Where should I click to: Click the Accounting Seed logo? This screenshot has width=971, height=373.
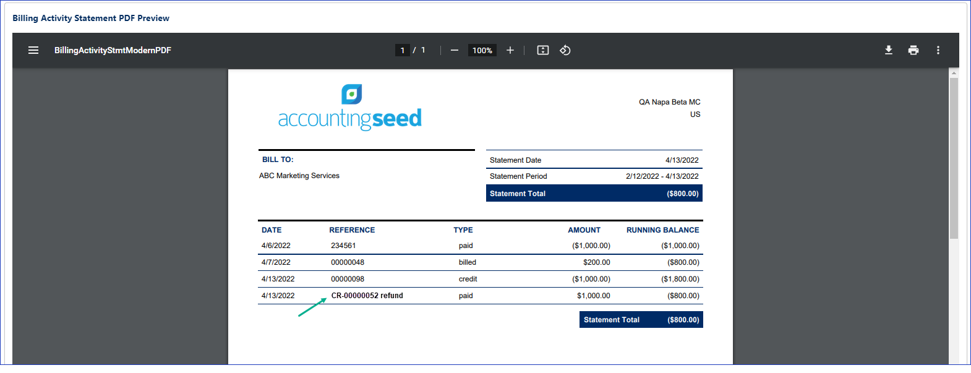click(x=350, y=108)
